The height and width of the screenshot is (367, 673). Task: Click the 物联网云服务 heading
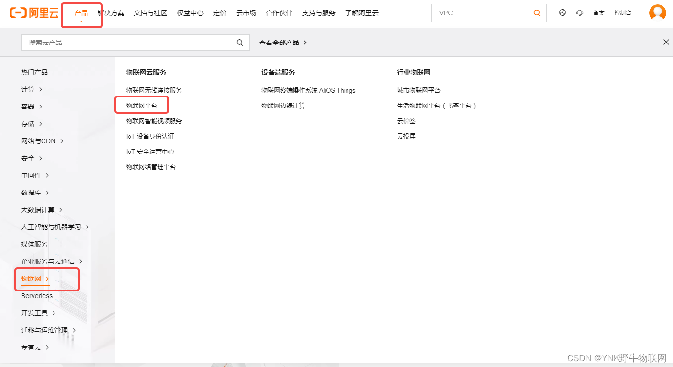click(146, 72)
